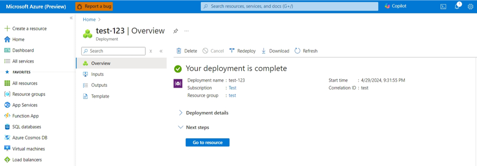Collapse the left portal sidebar

[71, 18]
